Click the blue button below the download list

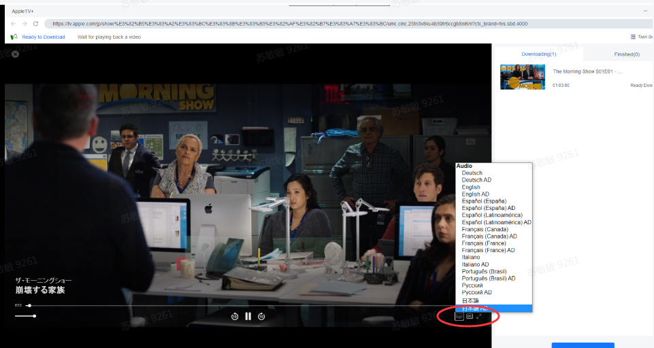click(583, 345)
